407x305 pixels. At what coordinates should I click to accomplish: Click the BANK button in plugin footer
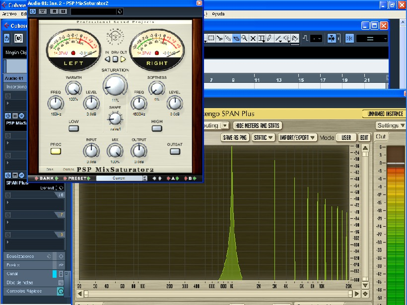(x=47, y=179)
